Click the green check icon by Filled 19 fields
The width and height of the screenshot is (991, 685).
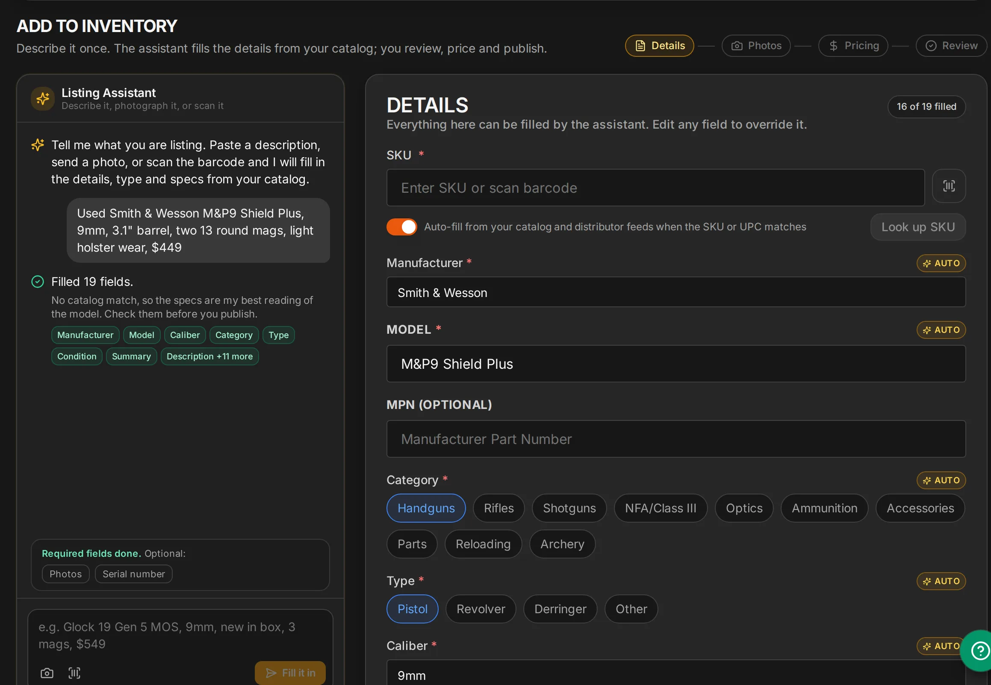point(38,282)
